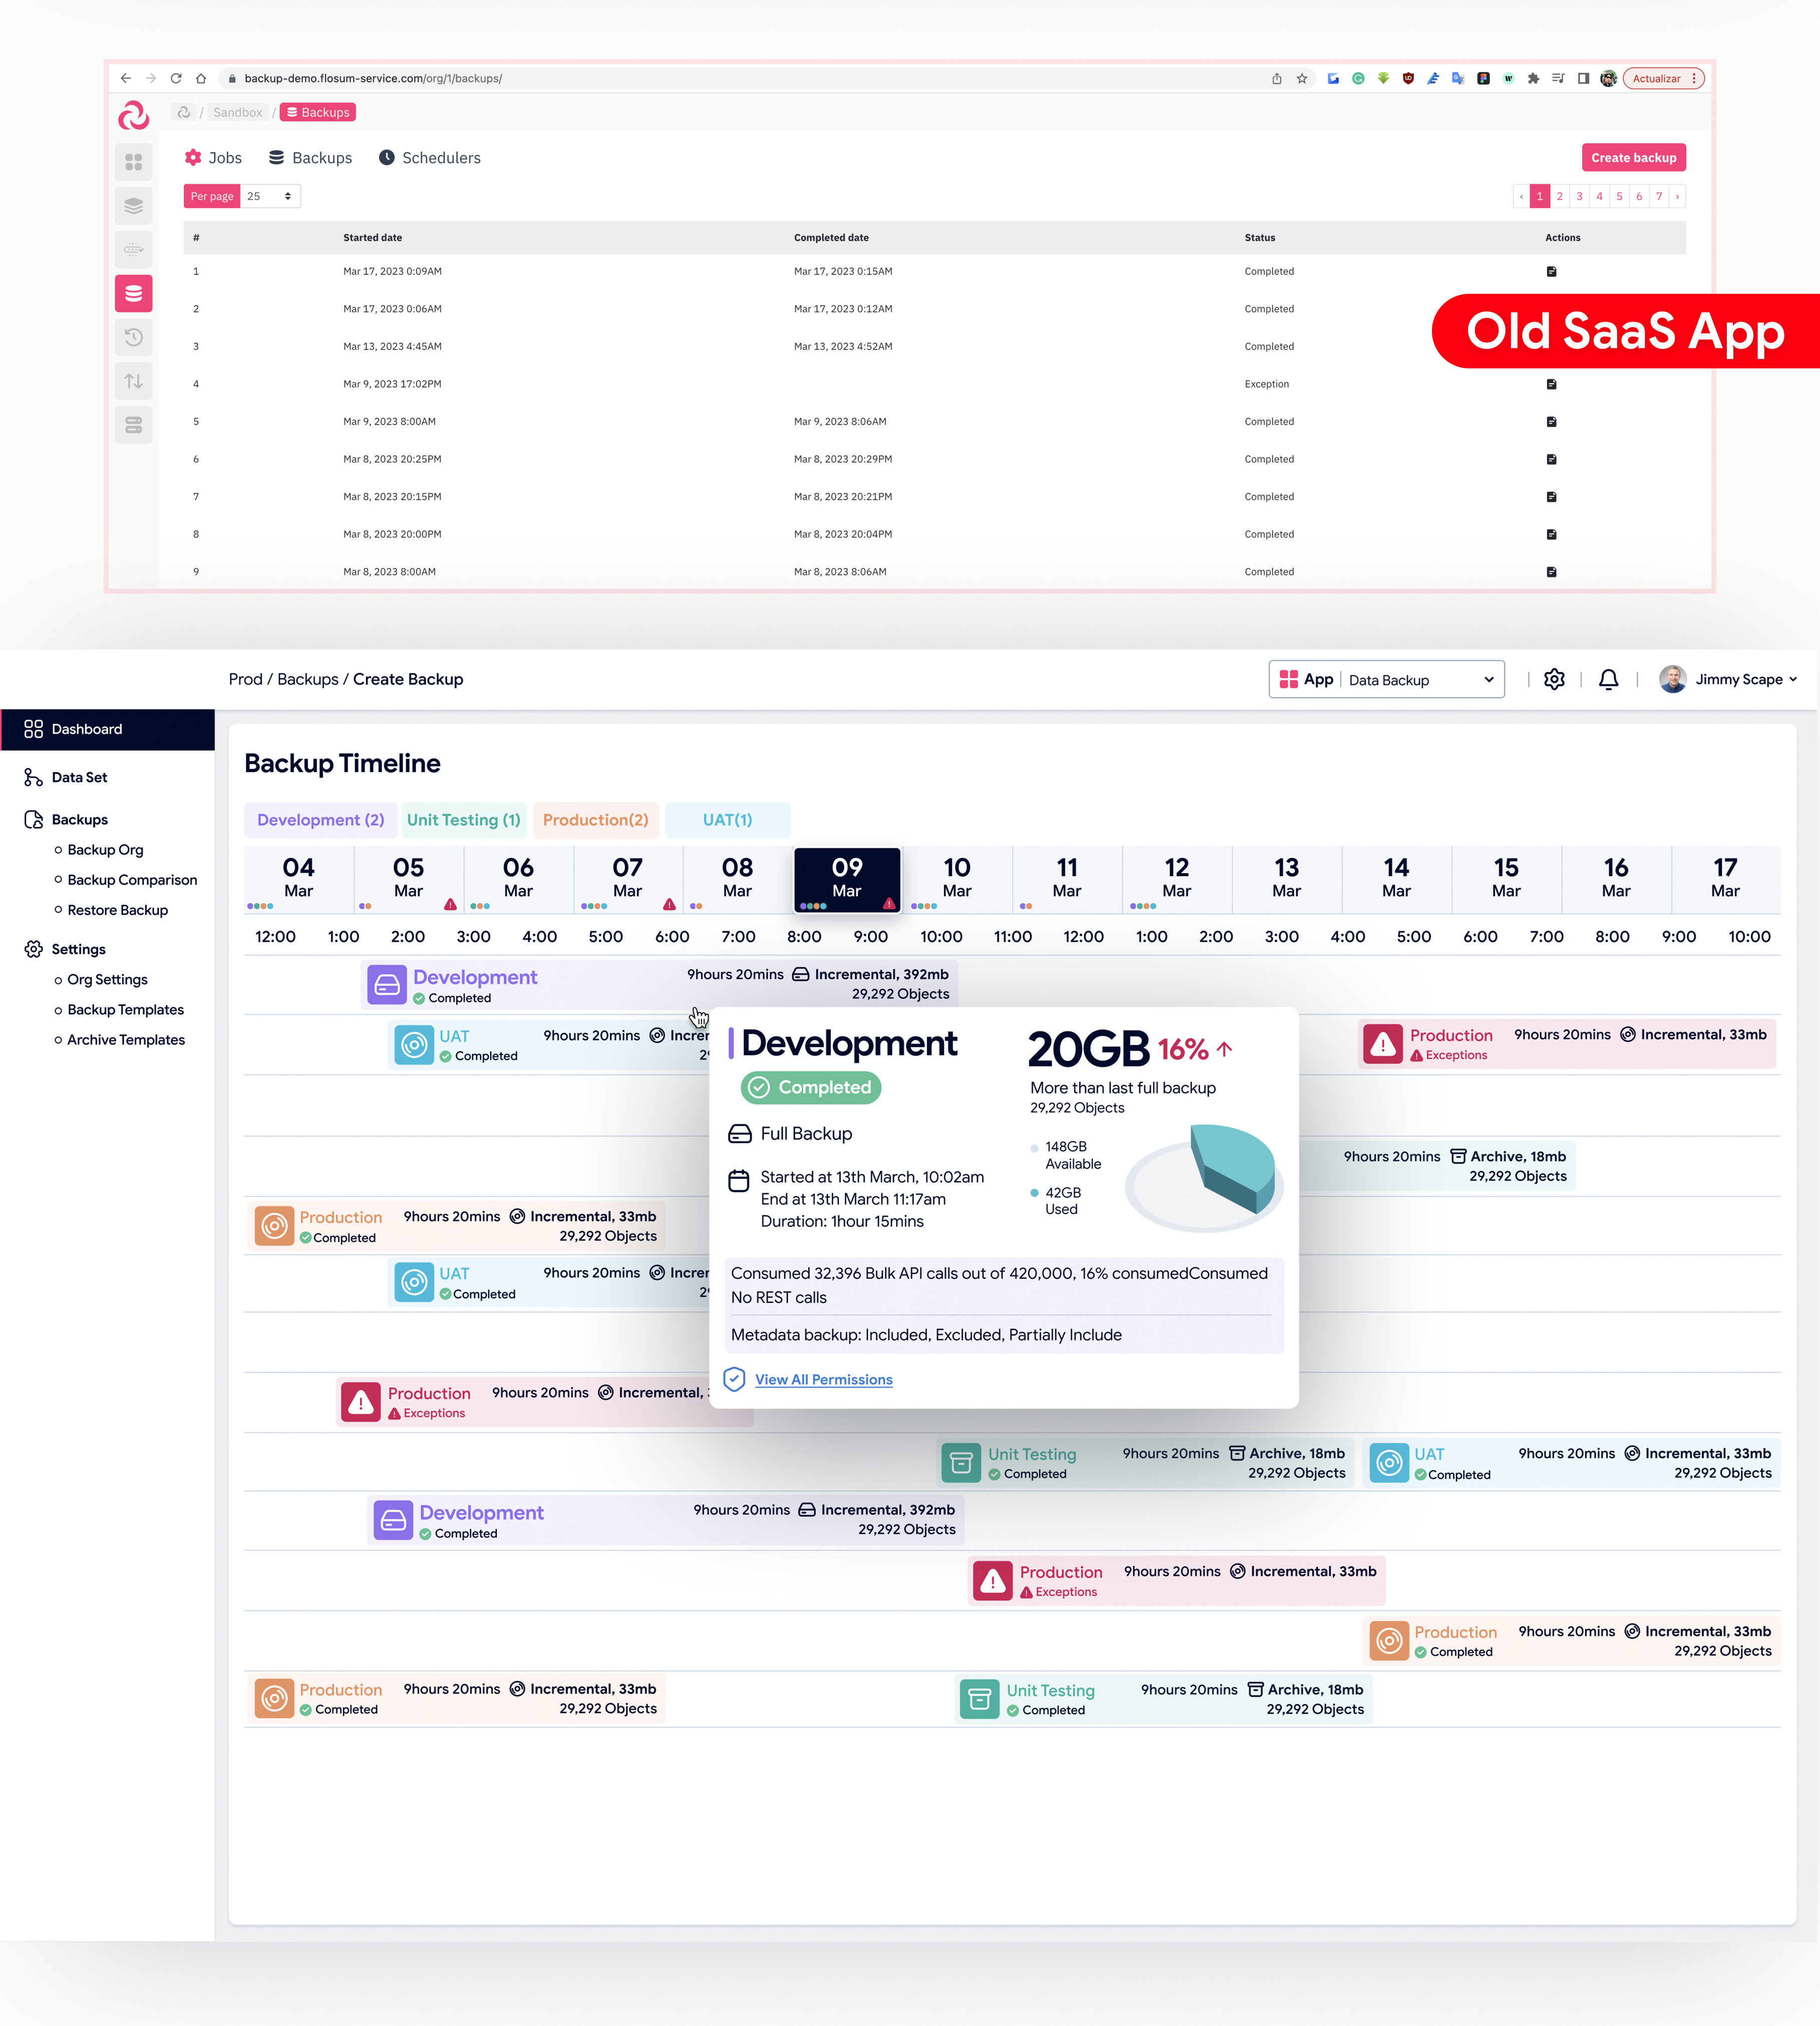1820x2026 pixels.
Task: Select the Unit Testing (1) filter tab
Action: click(x=463, y=820)
